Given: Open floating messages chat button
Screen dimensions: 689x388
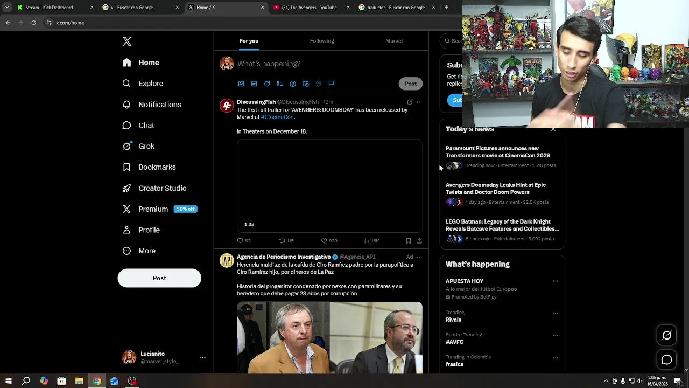Looking at the screenshot, I should tap(666, 359).
